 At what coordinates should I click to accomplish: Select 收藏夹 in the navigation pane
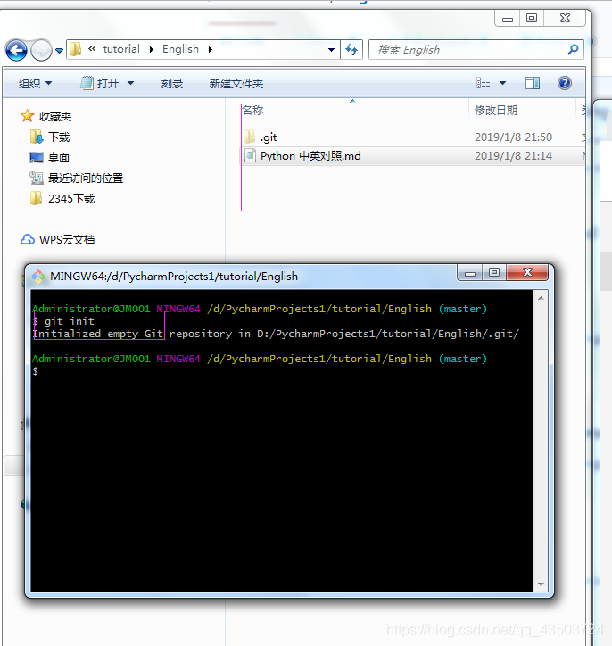pos(55,117)
